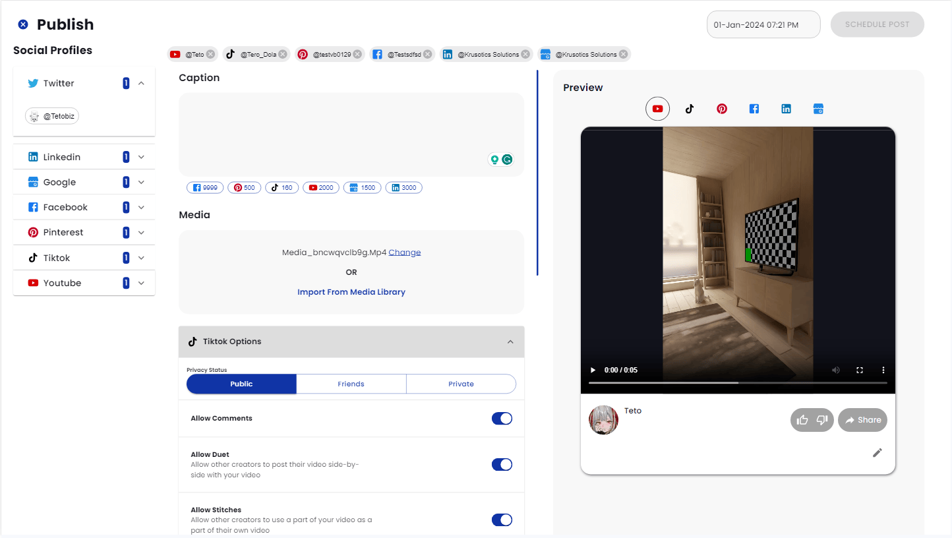Screen dimensions: 952x538
Task: Remove @Teto YouTube profile chip
Action: click(x=210, y=55)
